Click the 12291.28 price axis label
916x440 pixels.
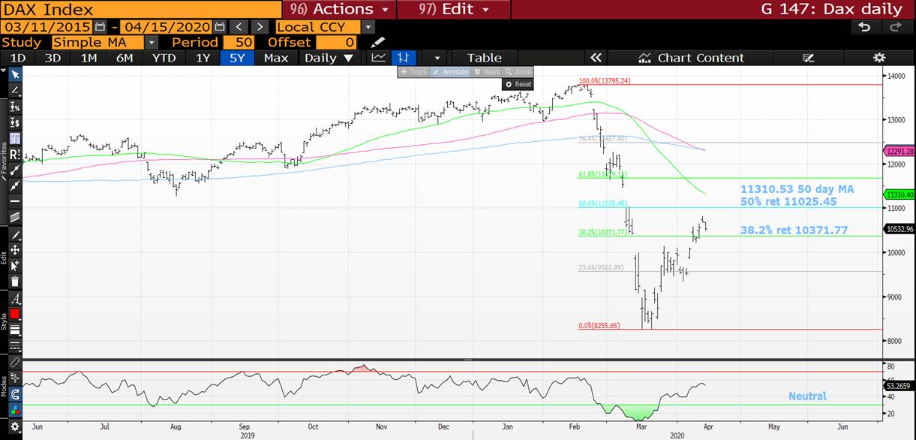(899, 151)
